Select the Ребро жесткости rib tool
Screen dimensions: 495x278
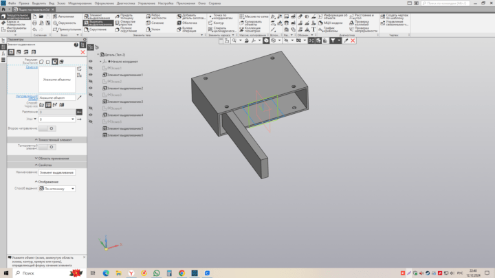click(157, 16)
